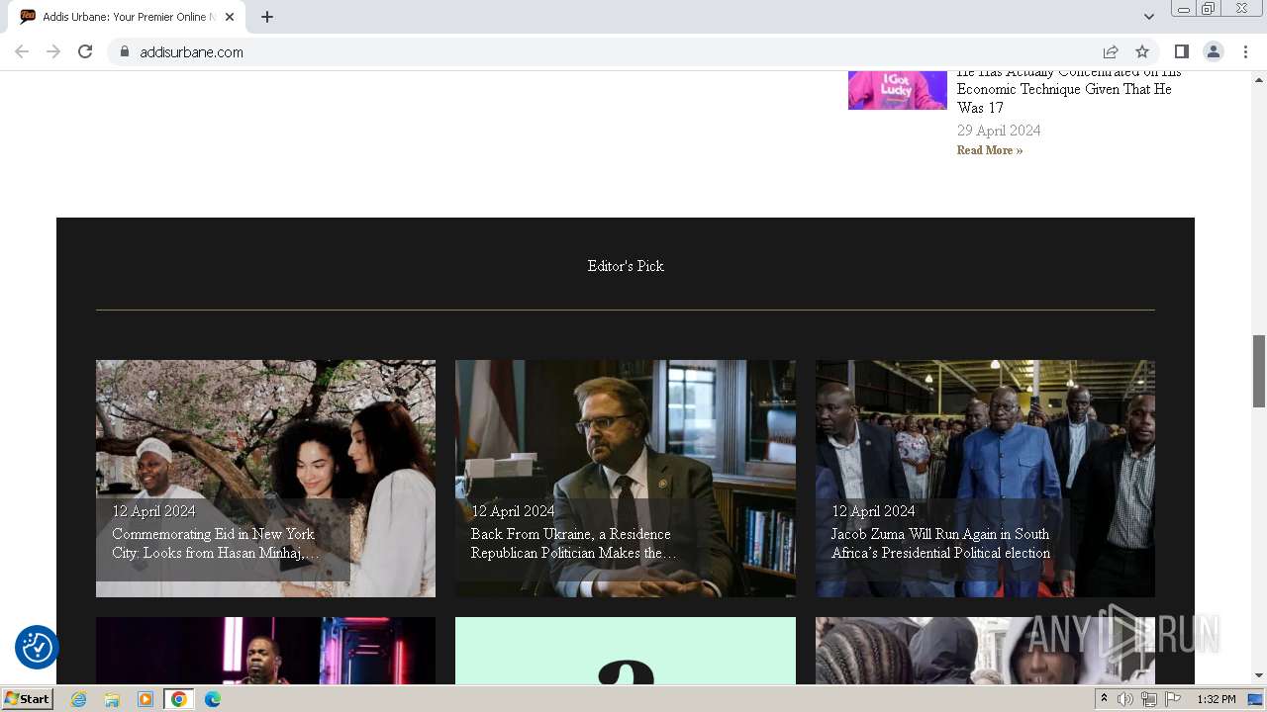Open the Economic Technique article headline
The height and width of the screenshot is (712, 1267).
click(x=1069, y=89)
